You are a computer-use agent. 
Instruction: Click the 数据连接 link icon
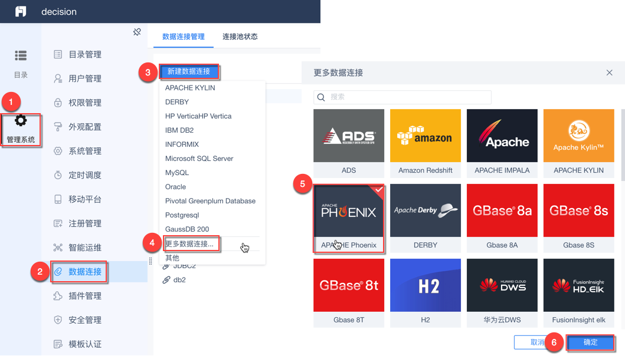(58, 272)
